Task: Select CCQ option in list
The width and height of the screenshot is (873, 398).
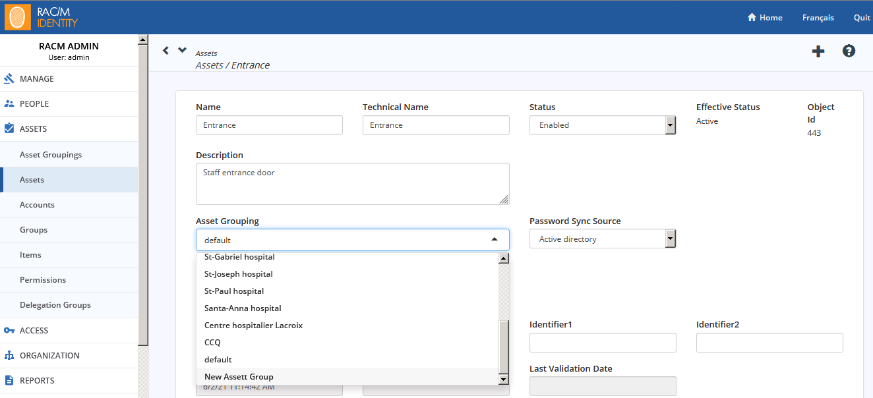Action: pos(347,343)
